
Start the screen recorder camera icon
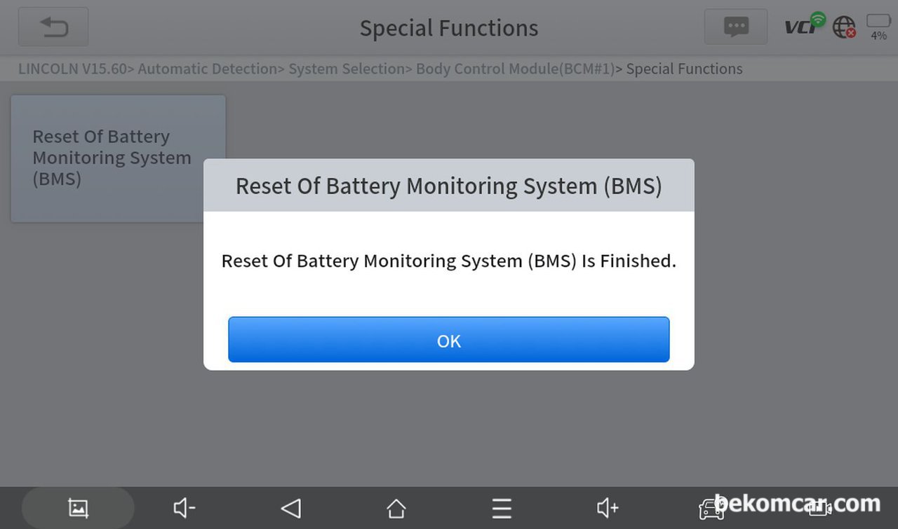click(x=819, y=508)
